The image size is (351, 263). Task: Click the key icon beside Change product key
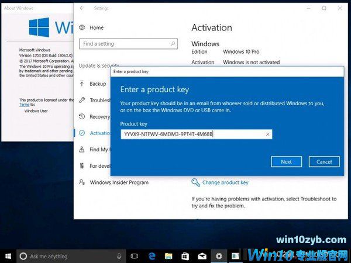[x=195, y=182]
